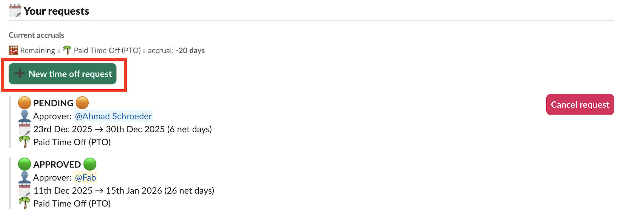
Task: Click the palm tree icon in accrual line
Action: [67, 50]
